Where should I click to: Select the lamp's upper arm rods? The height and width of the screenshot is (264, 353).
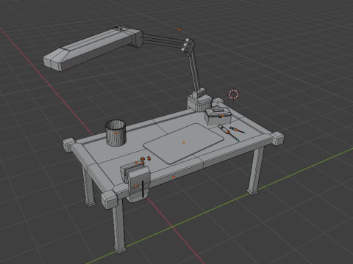tap(163, 40)
